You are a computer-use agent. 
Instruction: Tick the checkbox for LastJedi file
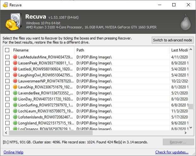pyautogui.click(x=7, y=69)
